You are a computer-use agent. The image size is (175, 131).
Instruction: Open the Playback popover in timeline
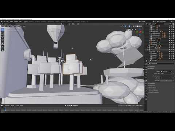7,106
